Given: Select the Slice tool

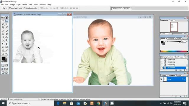Looking at the screenshot, I should pos(6,27).
